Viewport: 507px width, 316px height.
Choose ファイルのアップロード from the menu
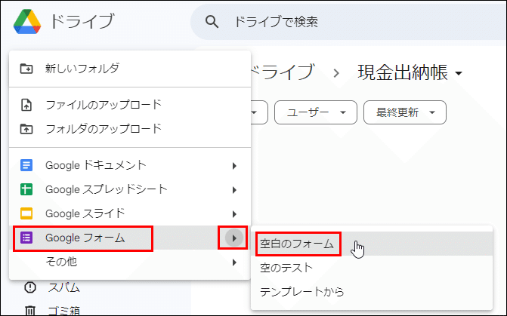click(130, 105)
